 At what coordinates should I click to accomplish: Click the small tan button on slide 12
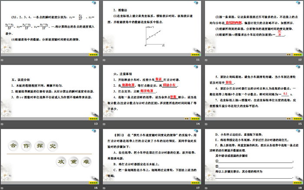(x=289, y=55)
